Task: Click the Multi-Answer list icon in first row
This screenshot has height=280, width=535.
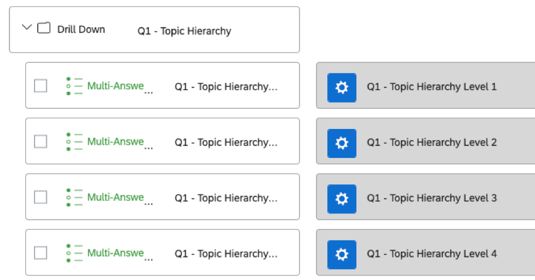Action: click(74, 86)
